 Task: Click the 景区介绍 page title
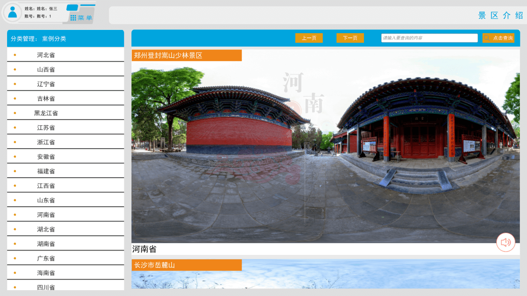click(x=500, y=16)
